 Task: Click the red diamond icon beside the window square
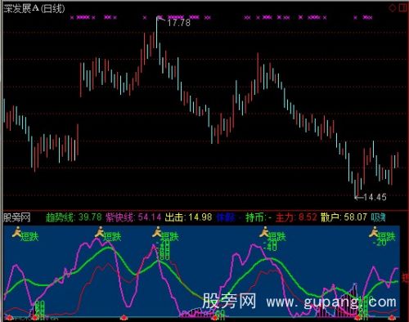tap(393, 8)
